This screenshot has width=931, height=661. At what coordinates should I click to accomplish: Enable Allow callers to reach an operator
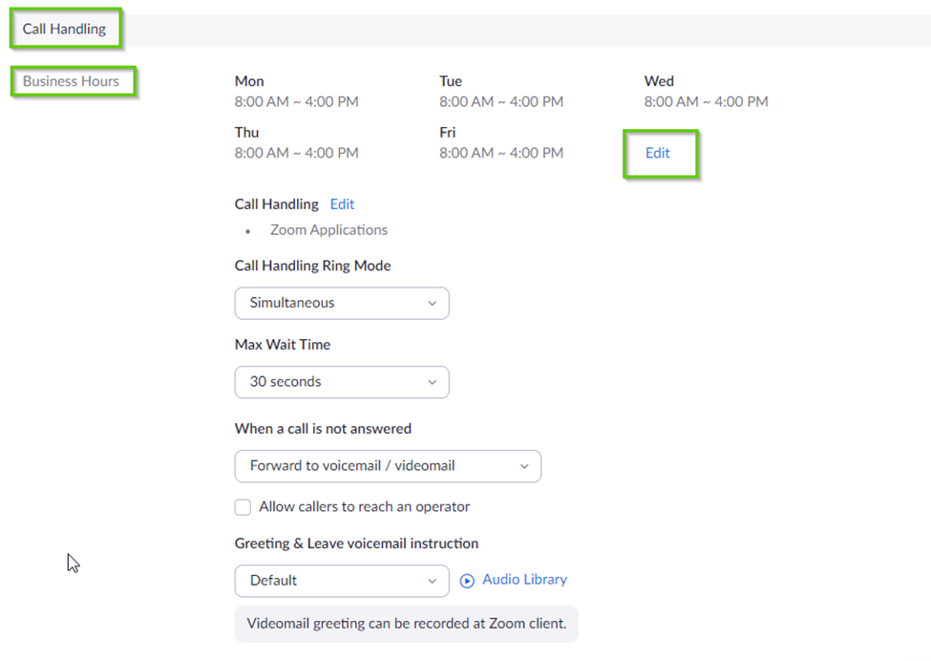(x=243, y=507)
